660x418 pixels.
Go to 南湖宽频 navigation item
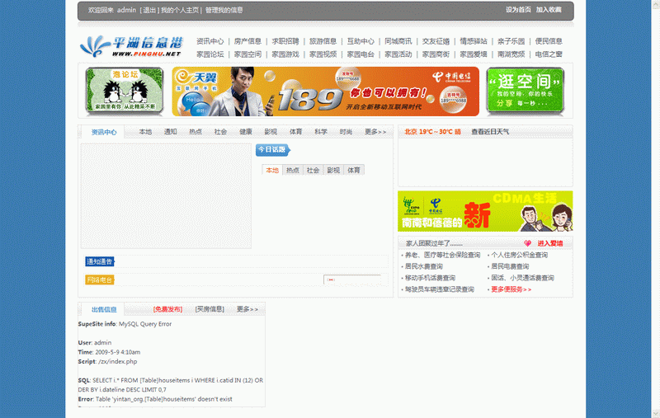click(511, 54)
